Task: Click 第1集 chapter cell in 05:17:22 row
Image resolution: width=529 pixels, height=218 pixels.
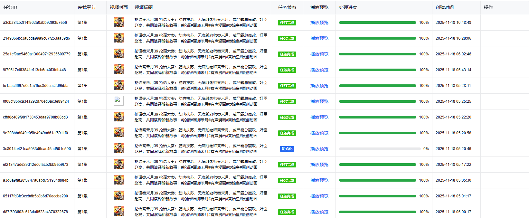Action: (82, 165)
